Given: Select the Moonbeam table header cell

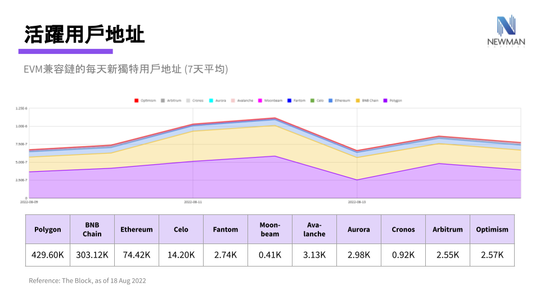Looking at the screenshot, I should (269, 229).
